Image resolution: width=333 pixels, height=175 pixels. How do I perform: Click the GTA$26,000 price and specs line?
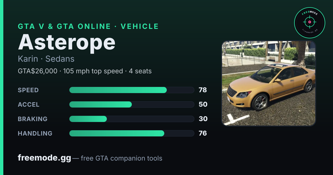85,71
